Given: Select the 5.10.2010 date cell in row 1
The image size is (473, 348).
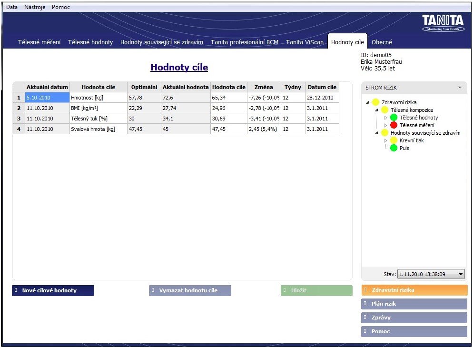Looking at the screenshot, I should [47, 98].
